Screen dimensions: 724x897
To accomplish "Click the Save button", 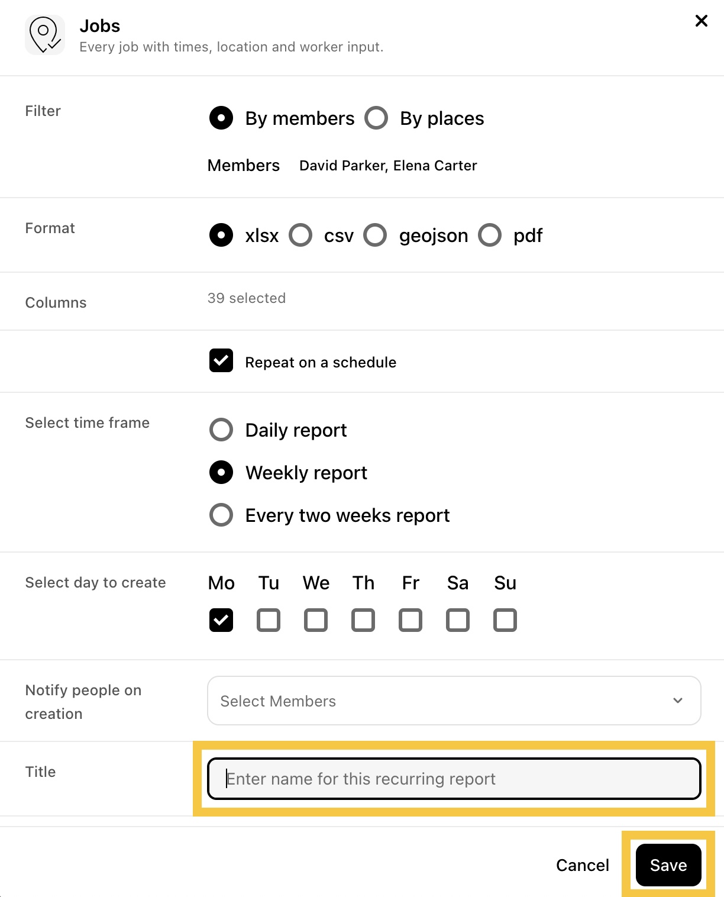I will [668, 865].
